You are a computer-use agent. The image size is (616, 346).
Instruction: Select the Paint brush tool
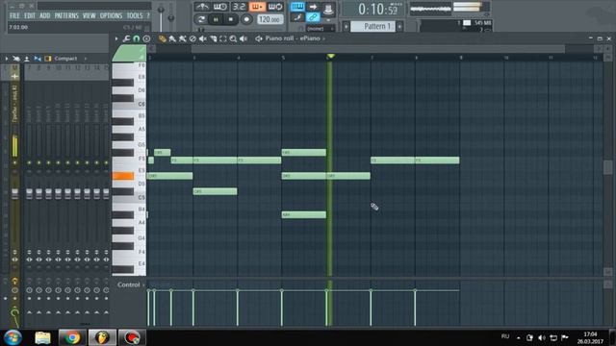pos(172,38)
